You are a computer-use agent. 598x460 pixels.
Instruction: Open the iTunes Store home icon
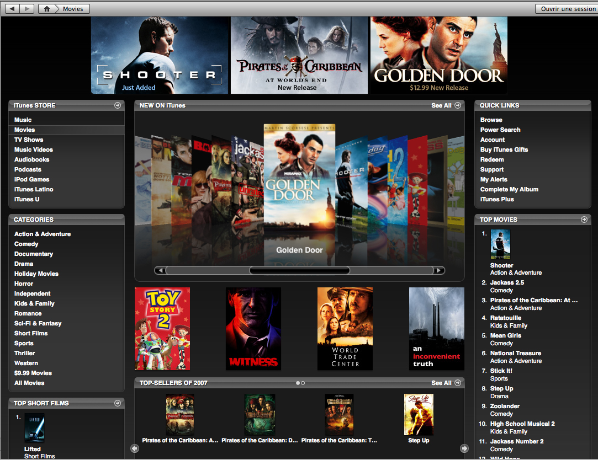pos(46,9)
